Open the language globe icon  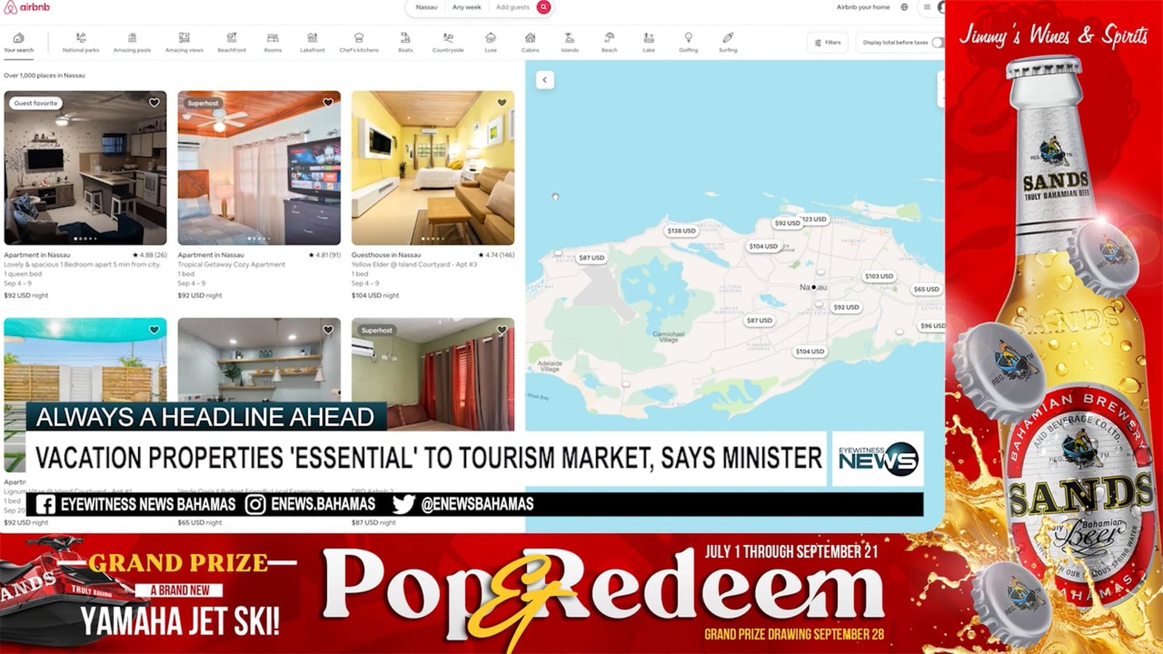(x=904, y=7)
